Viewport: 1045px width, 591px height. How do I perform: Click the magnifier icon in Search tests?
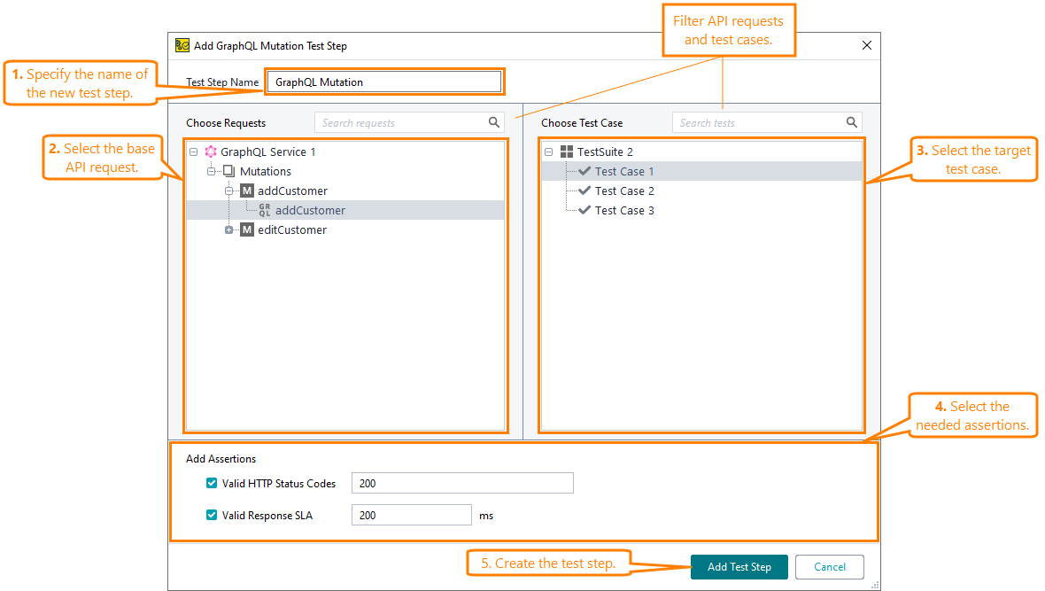(x=851, y=123)
